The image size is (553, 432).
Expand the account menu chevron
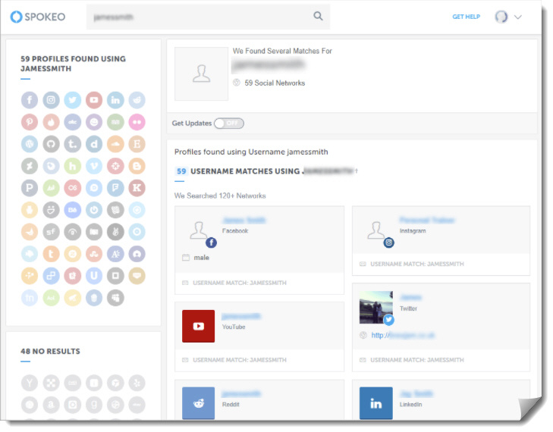[x=518, y=17]
